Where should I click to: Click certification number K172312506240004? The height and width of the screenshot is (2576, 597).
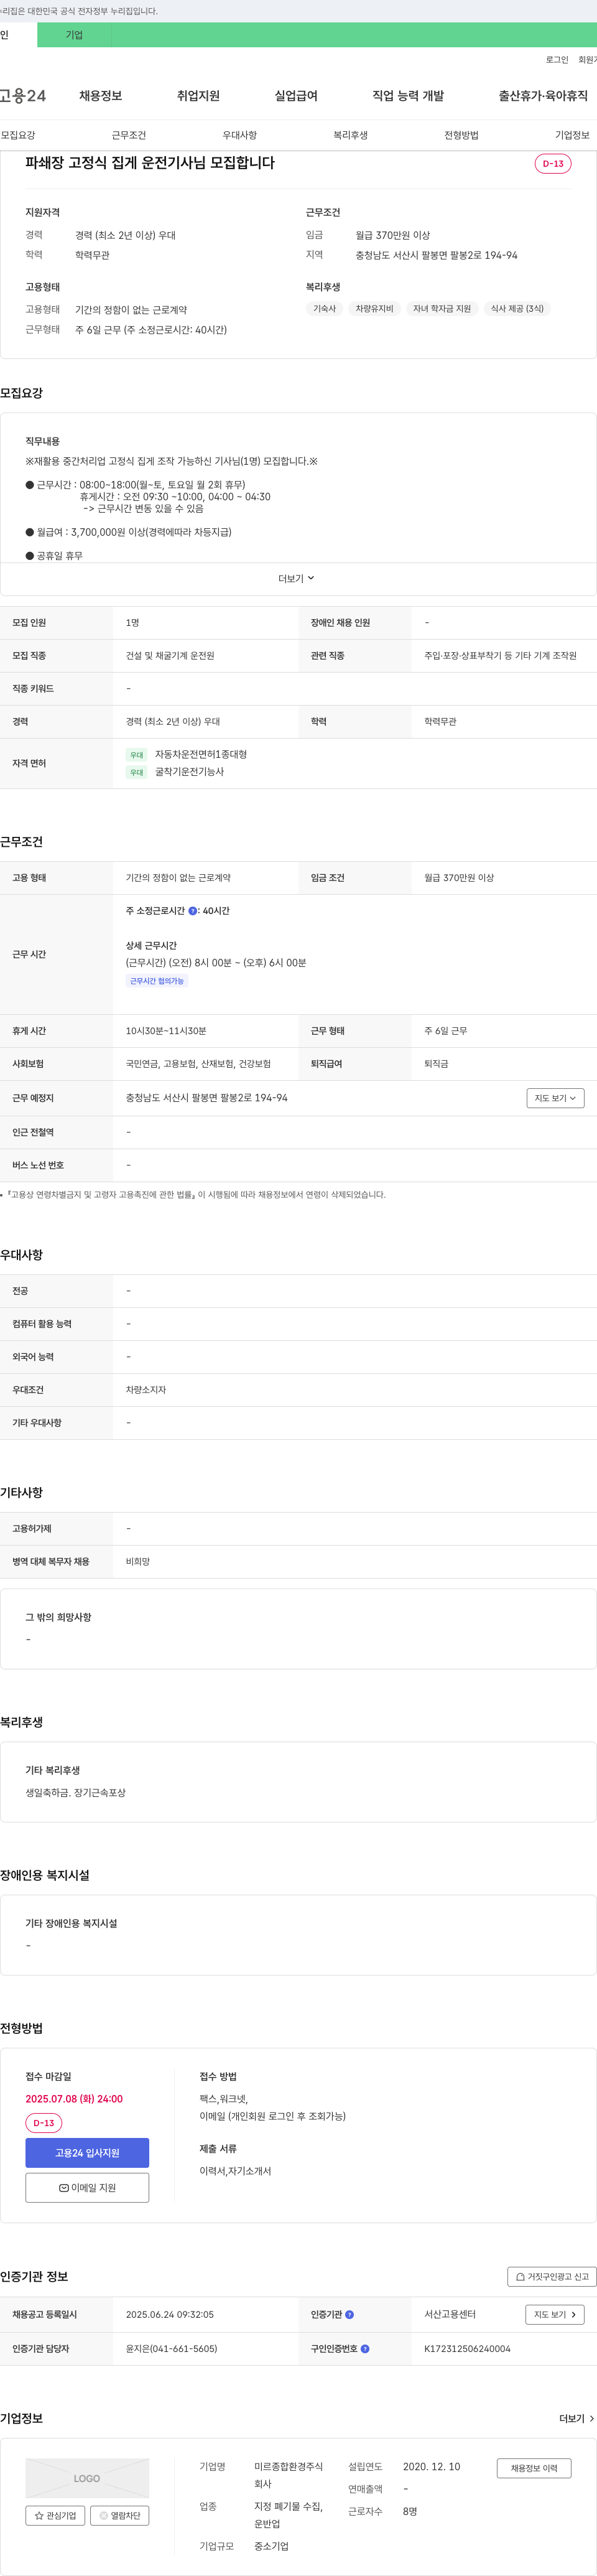tap(467, 2348)
